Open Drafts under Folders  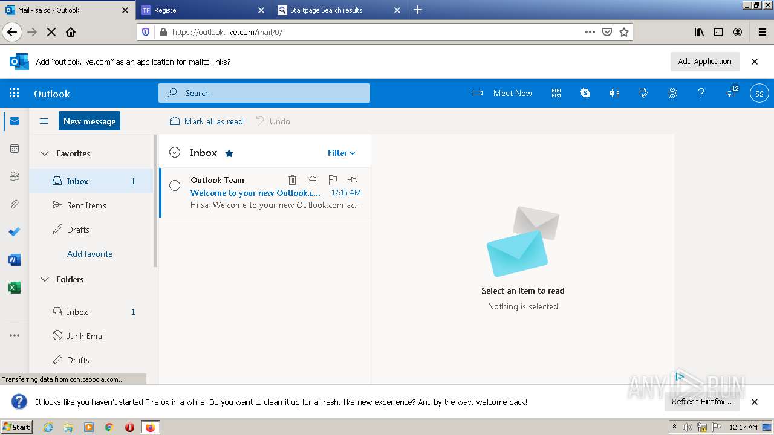[91, 360]
